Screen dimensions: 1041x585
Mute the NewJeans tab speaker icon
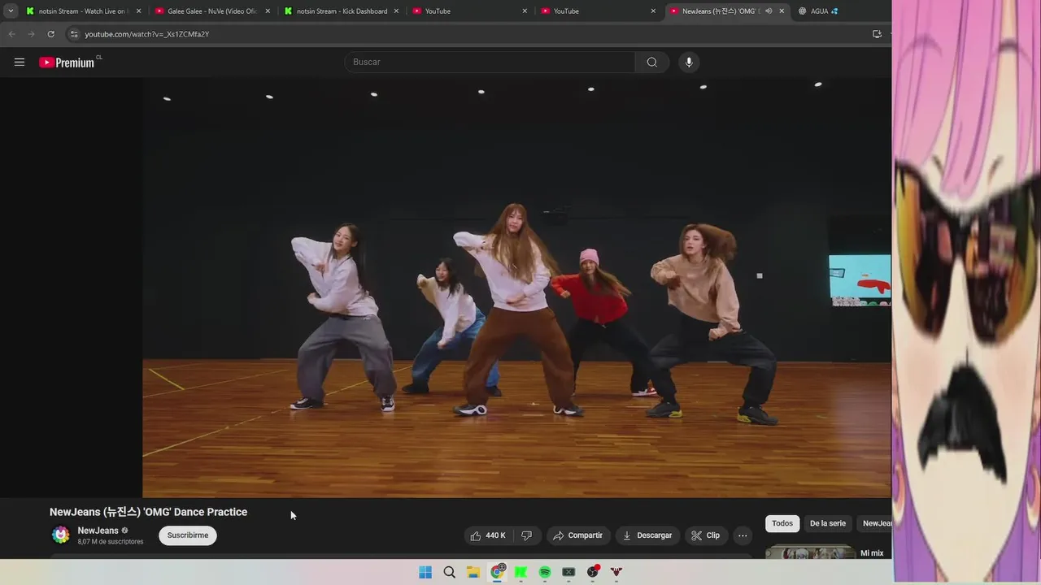coord(769,11)
